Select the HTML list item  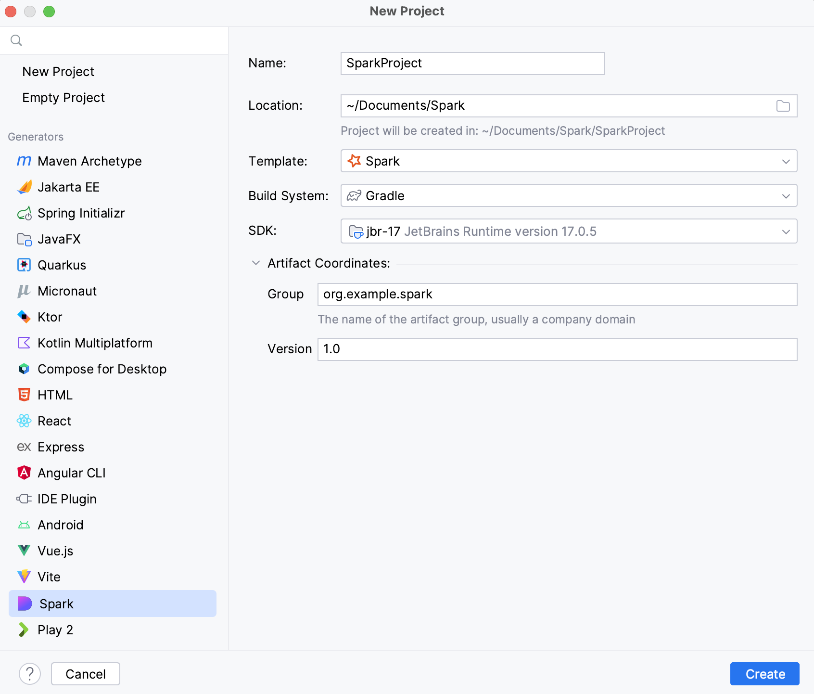[113, 395]
